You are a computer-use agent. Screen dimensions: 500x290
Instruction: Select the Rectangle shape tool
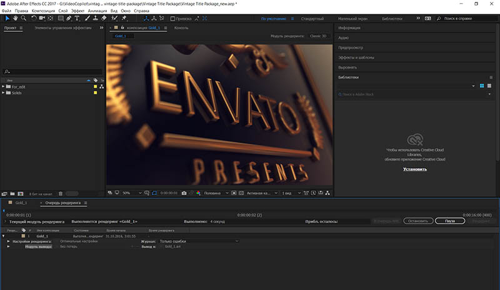coord(61,19)
